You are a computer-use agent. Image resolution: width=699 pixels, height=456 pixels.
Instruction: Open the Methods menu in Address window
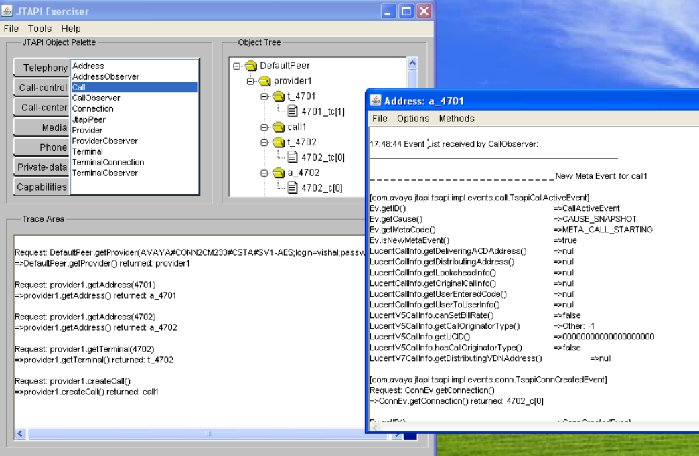pyautogui.click(x=457, y=119)
